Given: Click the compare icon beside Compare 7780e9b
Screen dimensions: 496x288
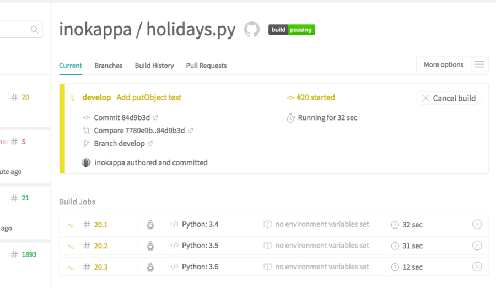Looking at the screenshot, I should pos(87,131).
